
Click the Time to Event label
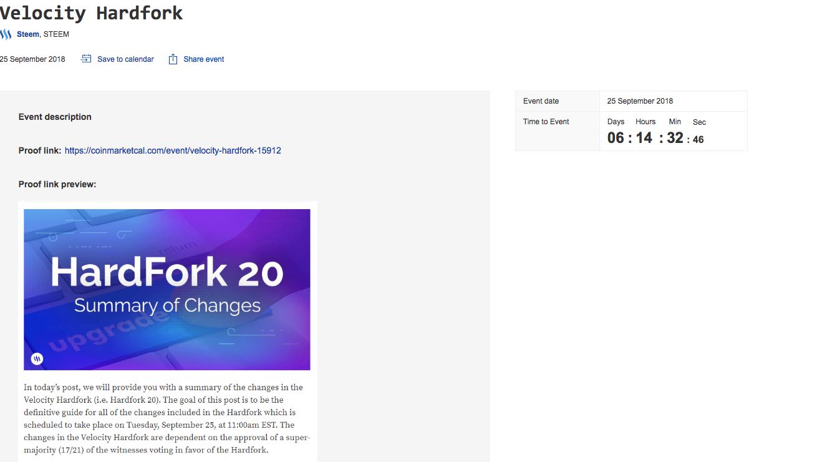pos(546,122)
